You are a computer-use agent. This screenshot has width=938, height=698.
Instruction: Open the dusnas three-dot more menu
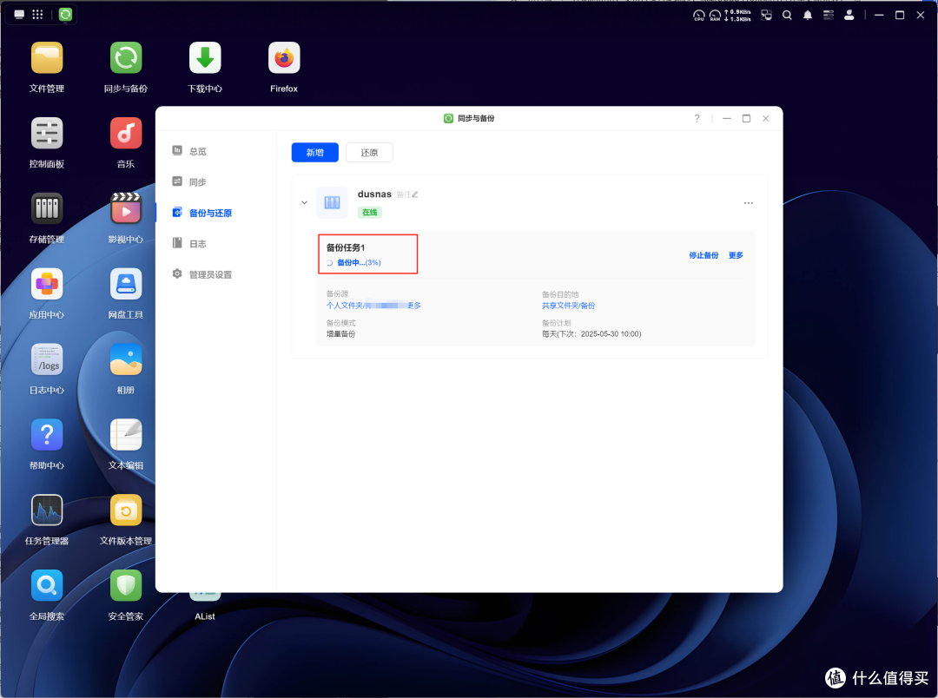[749, 203]
